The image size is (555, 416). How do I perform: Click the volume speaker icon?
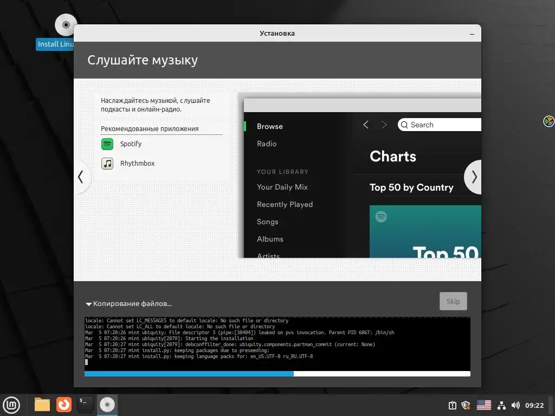pyautogui.click(x=515, y=405)
